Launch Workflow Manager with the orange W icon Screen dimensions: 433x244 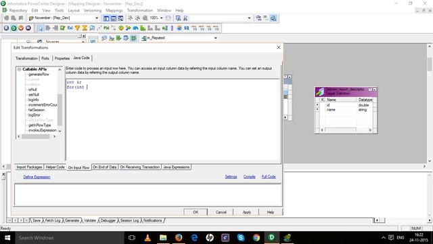21,28
